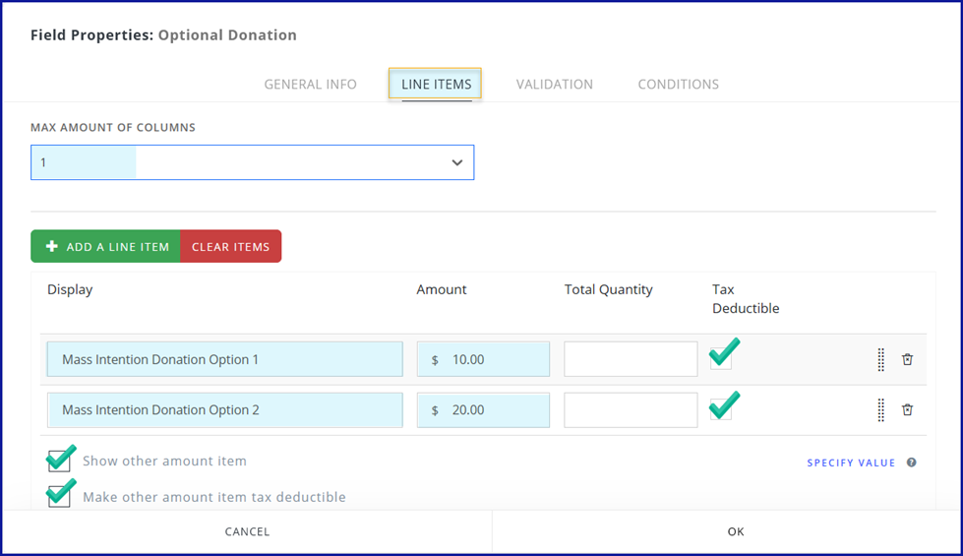Open help icon beside Specify Value
Viewport: 963px width, 556px height.
point(912,463)
